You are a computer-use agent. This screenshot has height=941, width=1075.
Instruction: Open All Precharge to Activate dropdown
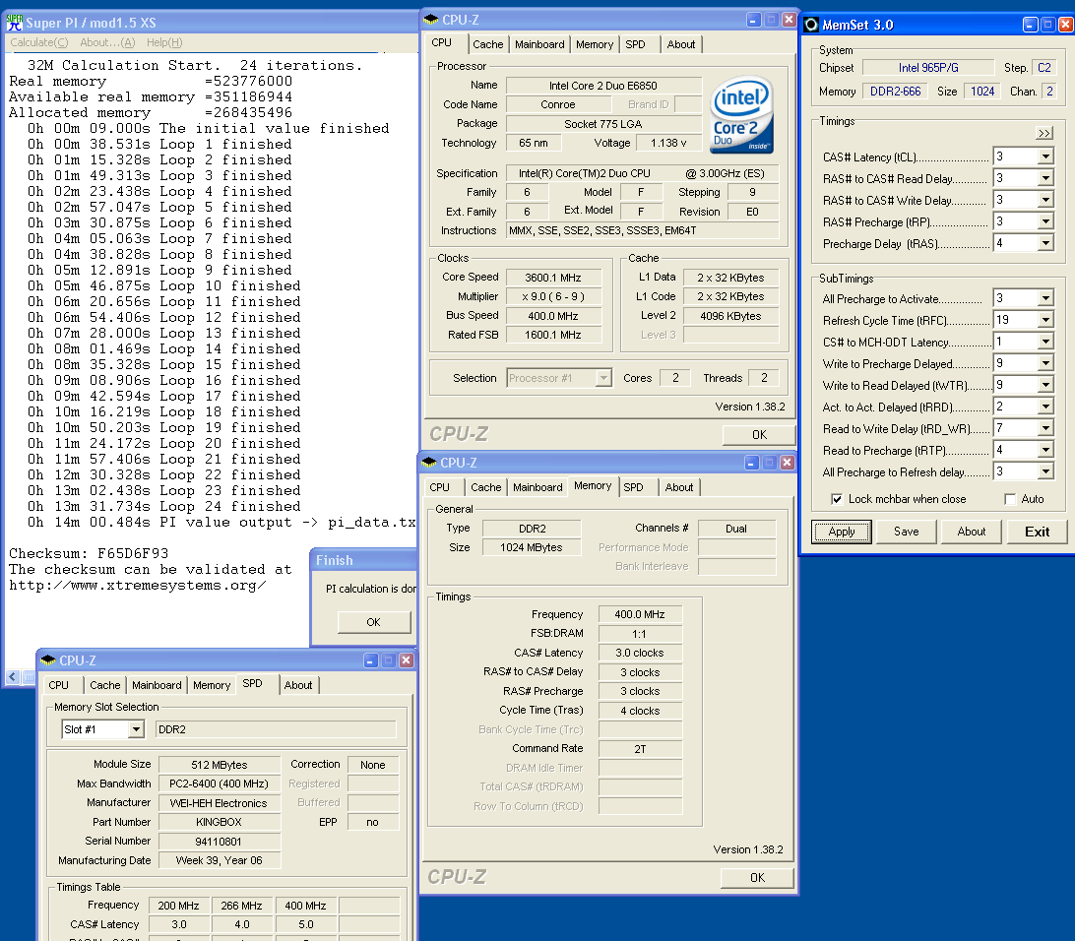tap(1045, 298)
